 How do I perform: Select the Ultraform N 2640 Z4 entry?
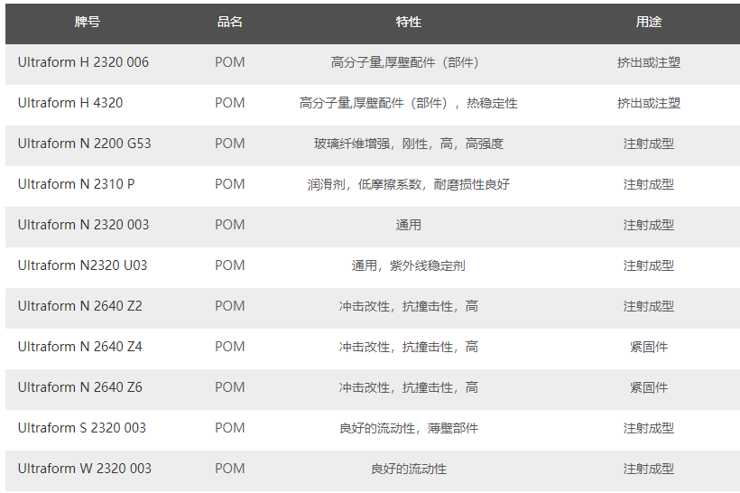click(x=80, y=347)
